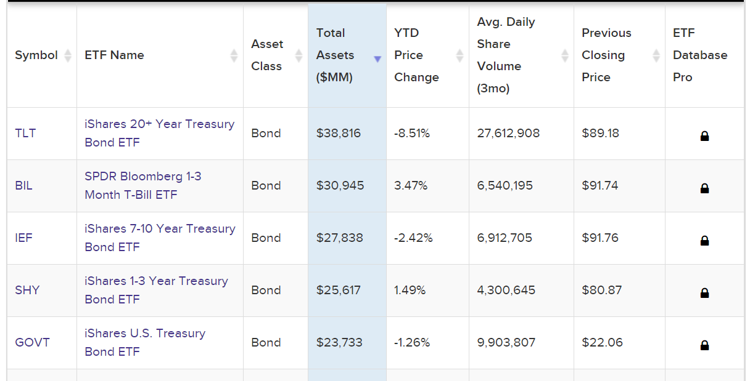The height and width of the screenshot is (381, 750).
Task: Sort by ETF Name column arrows
Action: [x=234, y=55]
